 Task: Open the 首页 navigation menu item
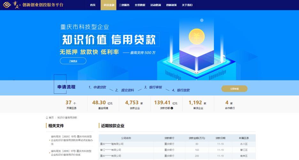pos(93,5)
